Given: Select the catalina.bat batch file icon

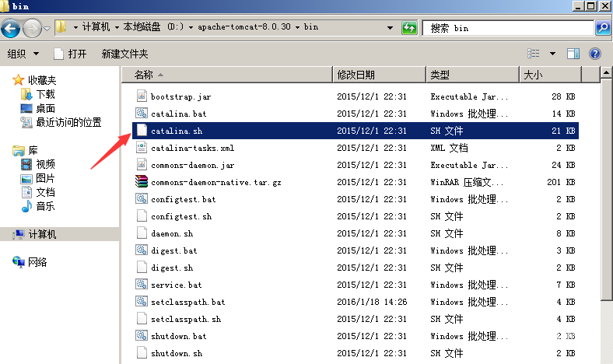Looking at the screenshot, I should click(x=142, y=114).
